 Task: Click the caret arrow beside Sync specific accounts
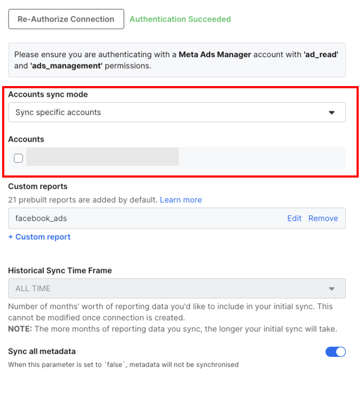point(332,112)
